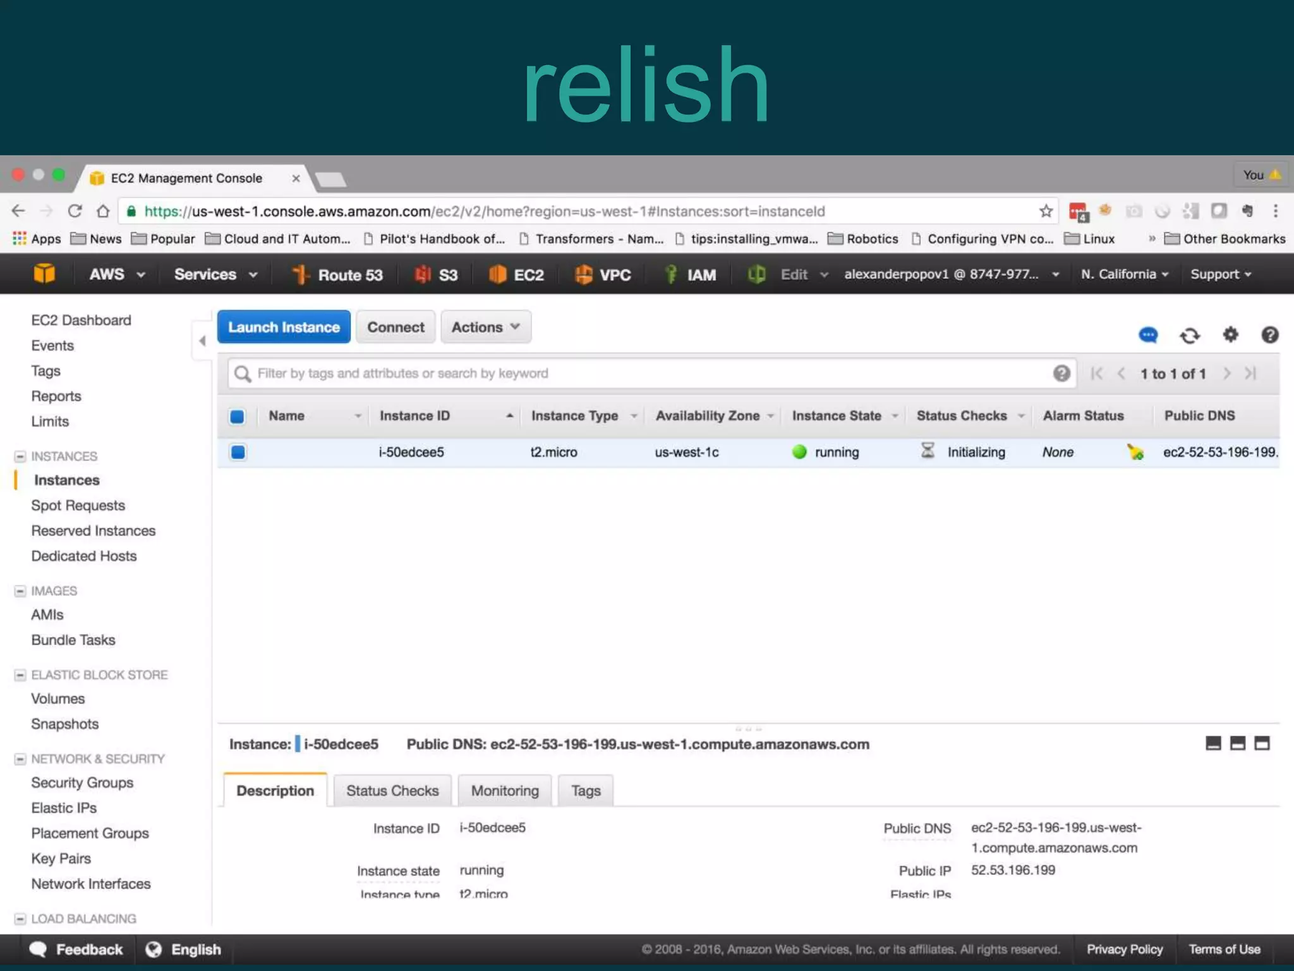Open the Services dropdown menu

tap(215, 274)
